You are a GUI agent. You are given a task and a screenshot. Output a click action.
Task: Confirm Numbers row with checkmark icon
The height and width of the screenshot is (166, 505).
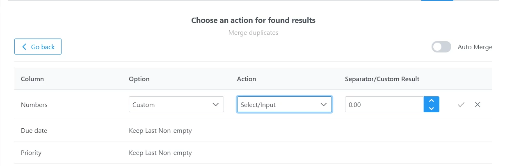(461, 105)
